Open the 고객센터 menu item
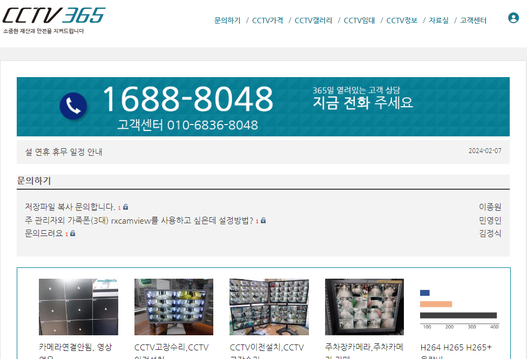The image size is (527, 359). pos(473,20)
